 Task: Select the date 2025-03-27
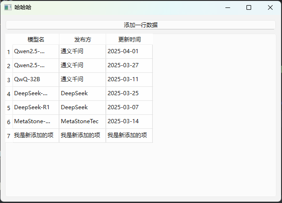point(130,65)
